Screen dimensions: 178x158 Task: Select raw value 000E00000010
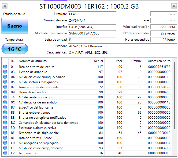[159, 153]
